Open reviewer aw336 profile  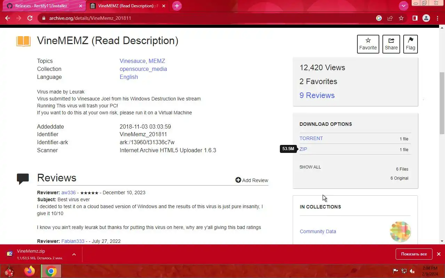(x=68, y=193)
